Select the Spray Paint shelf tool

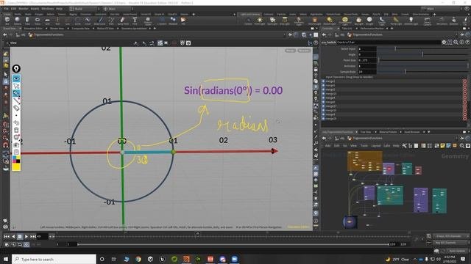[123, 21]
